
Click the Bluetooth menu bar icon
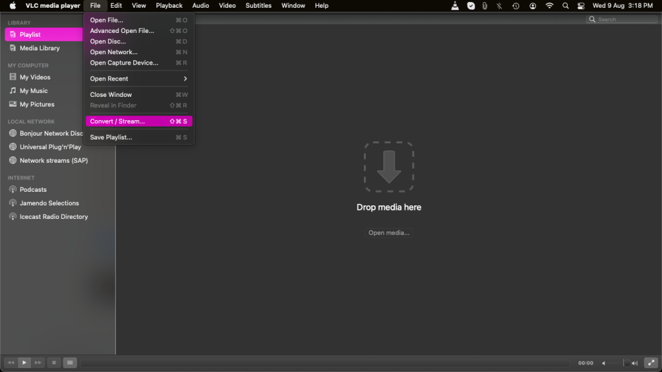click(x=500, y=5)
